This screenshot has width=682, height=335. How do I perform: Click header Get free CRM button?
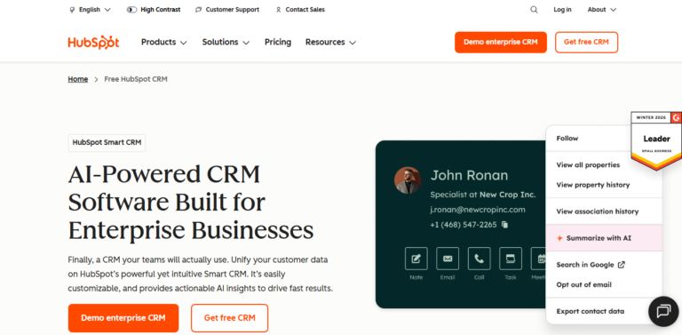tap(586, 42)
